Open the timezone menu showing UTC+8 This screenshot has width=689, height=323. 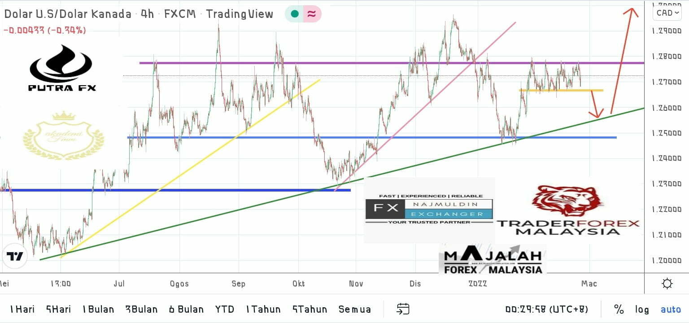point(546,309)
